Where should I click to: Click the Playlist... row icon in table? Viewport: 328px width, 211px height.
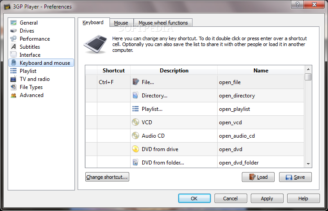pyautogui.click(x=136, y=109)
